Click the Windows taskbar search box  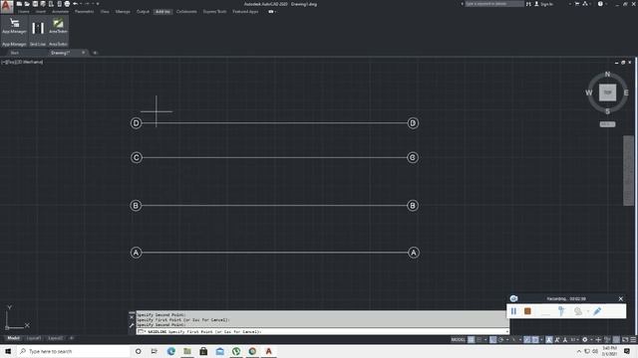coord(73,351)
